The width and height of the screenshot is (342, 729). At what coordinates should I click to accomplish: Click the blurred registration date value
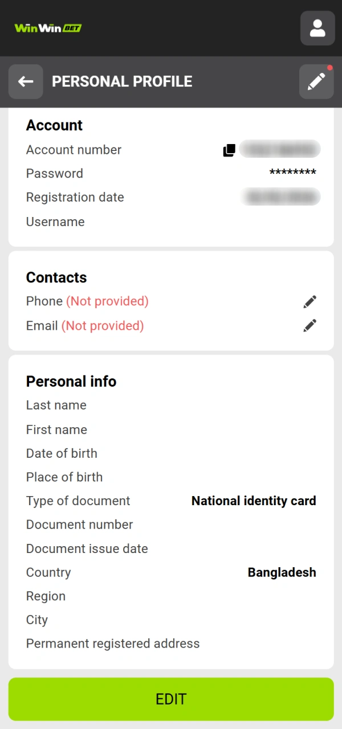(x=281, y=198)
